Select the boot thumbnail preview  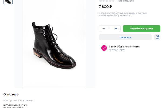(x=8, y=2)
